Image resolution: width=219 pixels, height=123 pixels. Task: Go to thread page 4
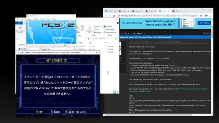pos(125,33)
